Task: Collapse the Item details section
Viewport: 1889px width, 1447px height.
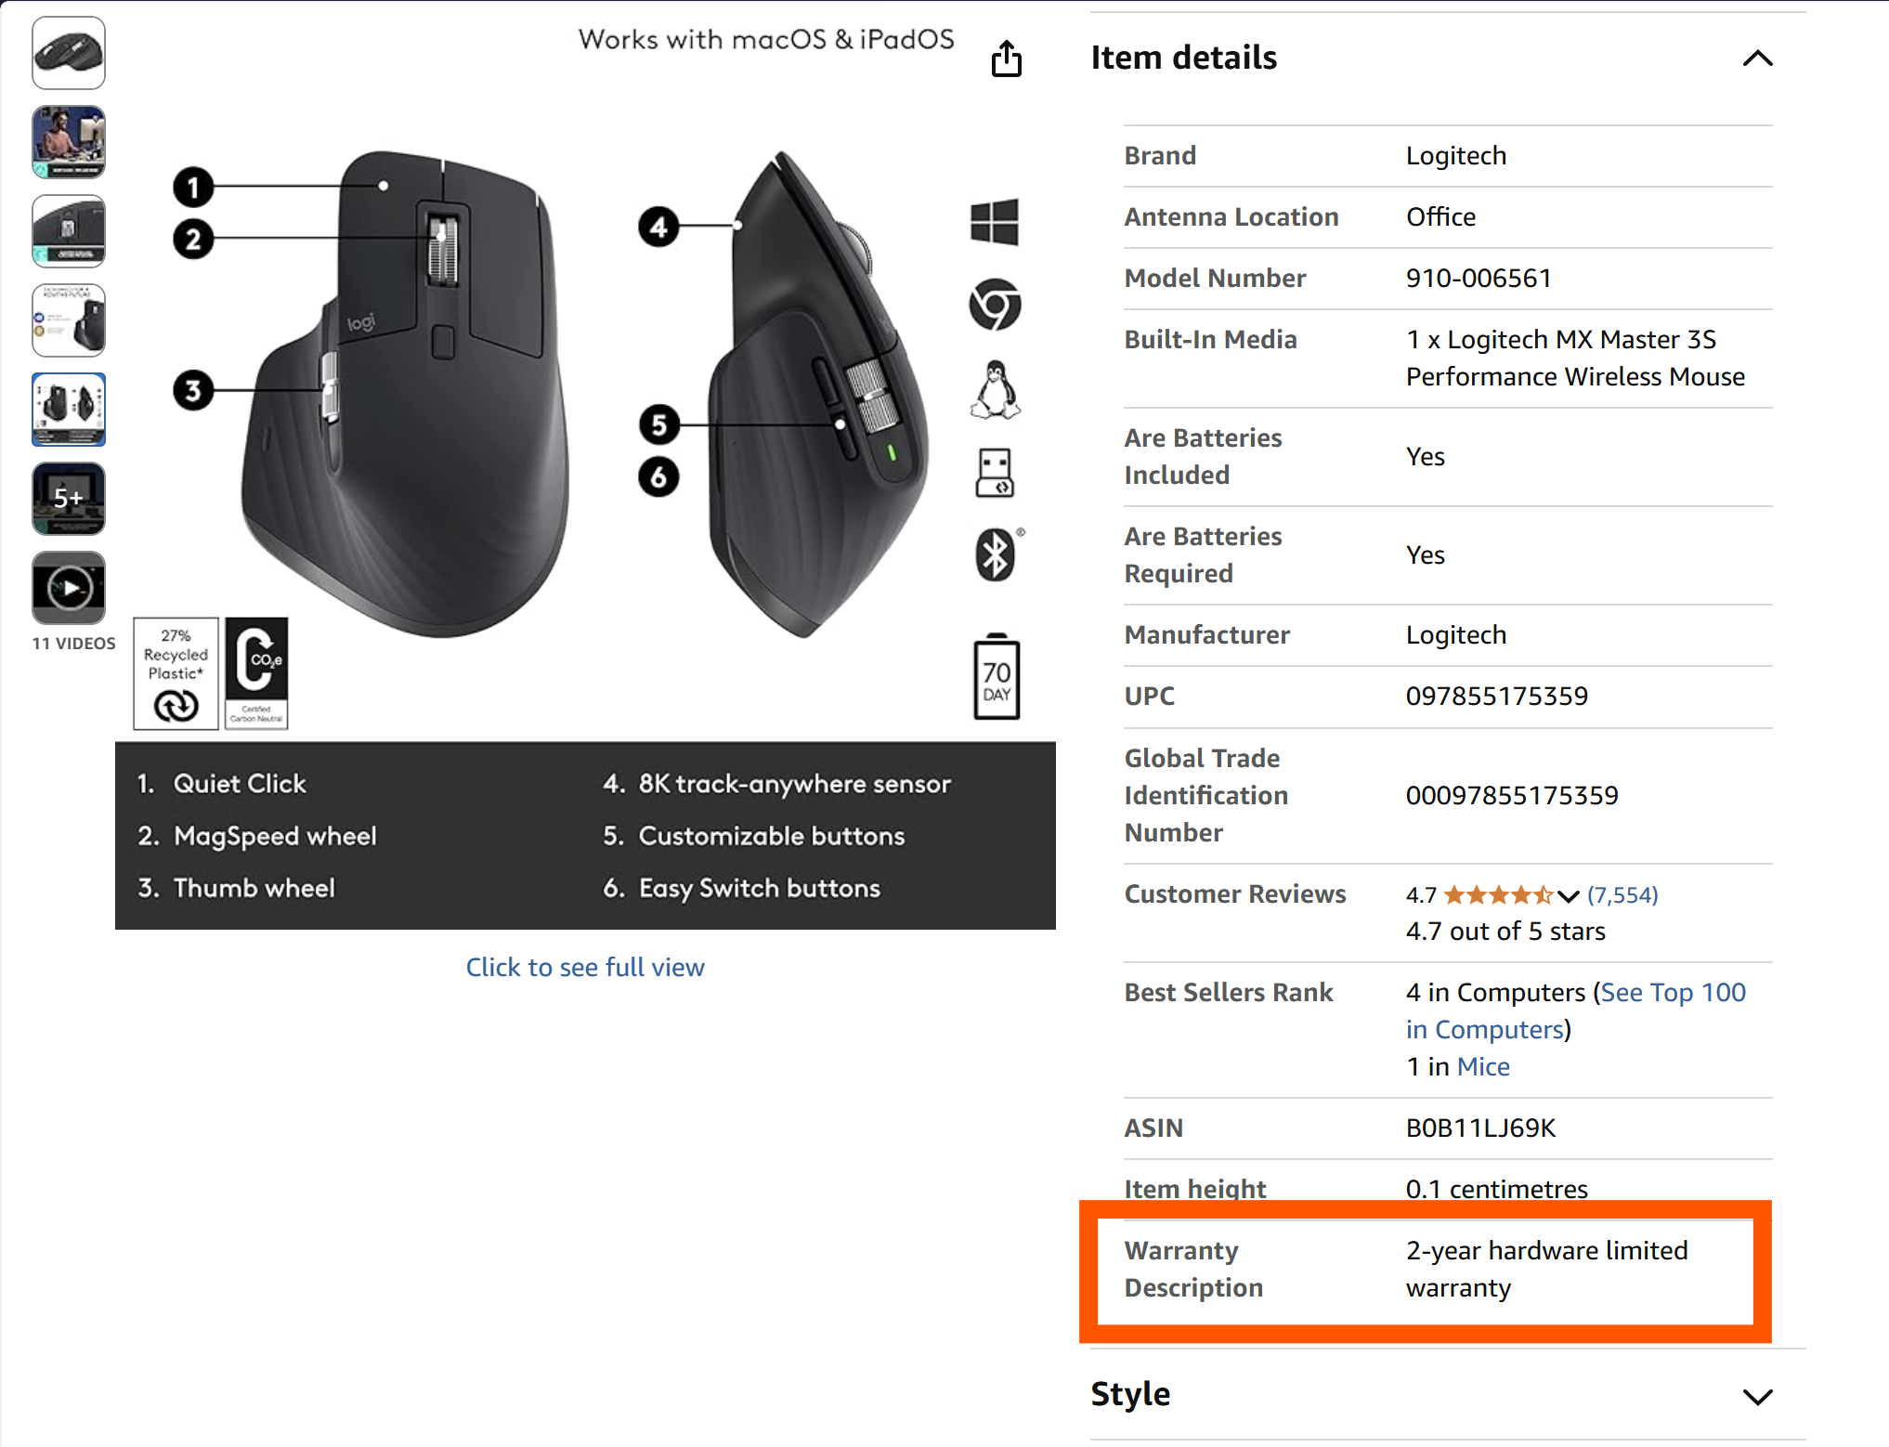Action: click(x=1757, y=59)
